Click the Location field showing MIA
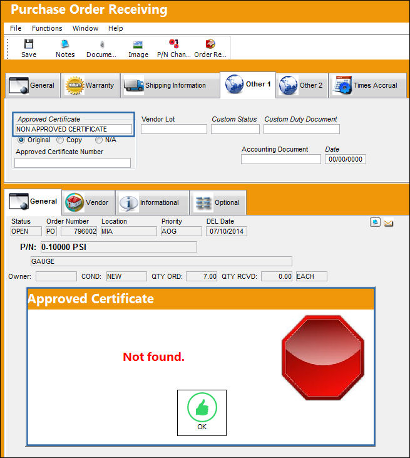Viewport: 410px width, 458px height. tap(129, 231)
